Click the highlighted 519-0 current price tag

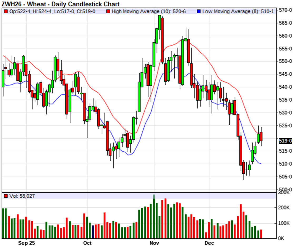click(285, 141)
